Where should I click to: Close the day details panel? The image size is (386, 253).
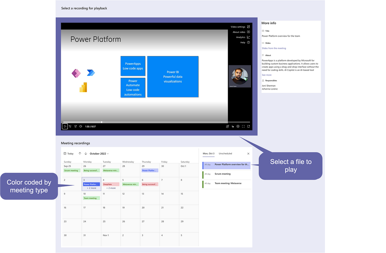tap(248, 154)
